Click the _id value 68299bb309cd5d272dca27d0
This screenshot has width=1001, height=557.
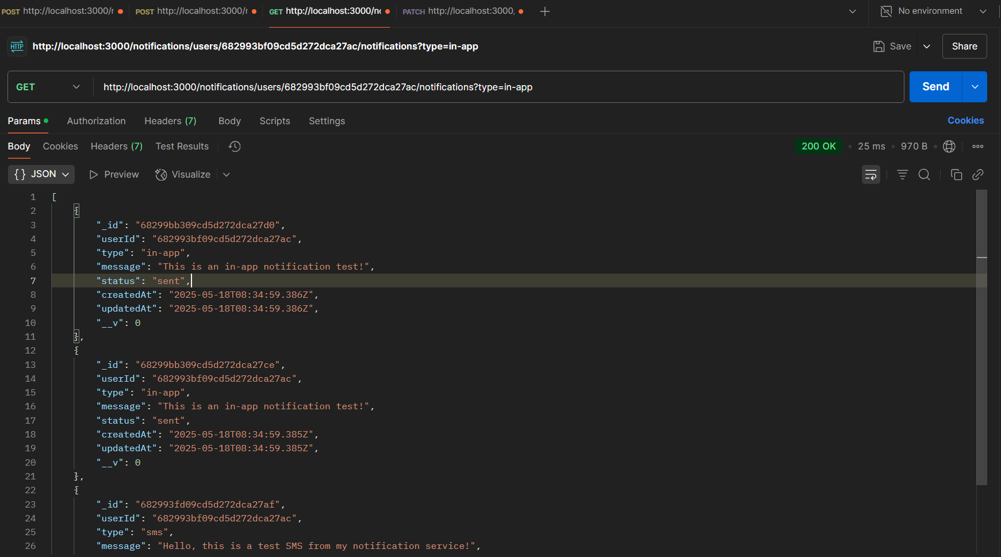tap(208, 225)
